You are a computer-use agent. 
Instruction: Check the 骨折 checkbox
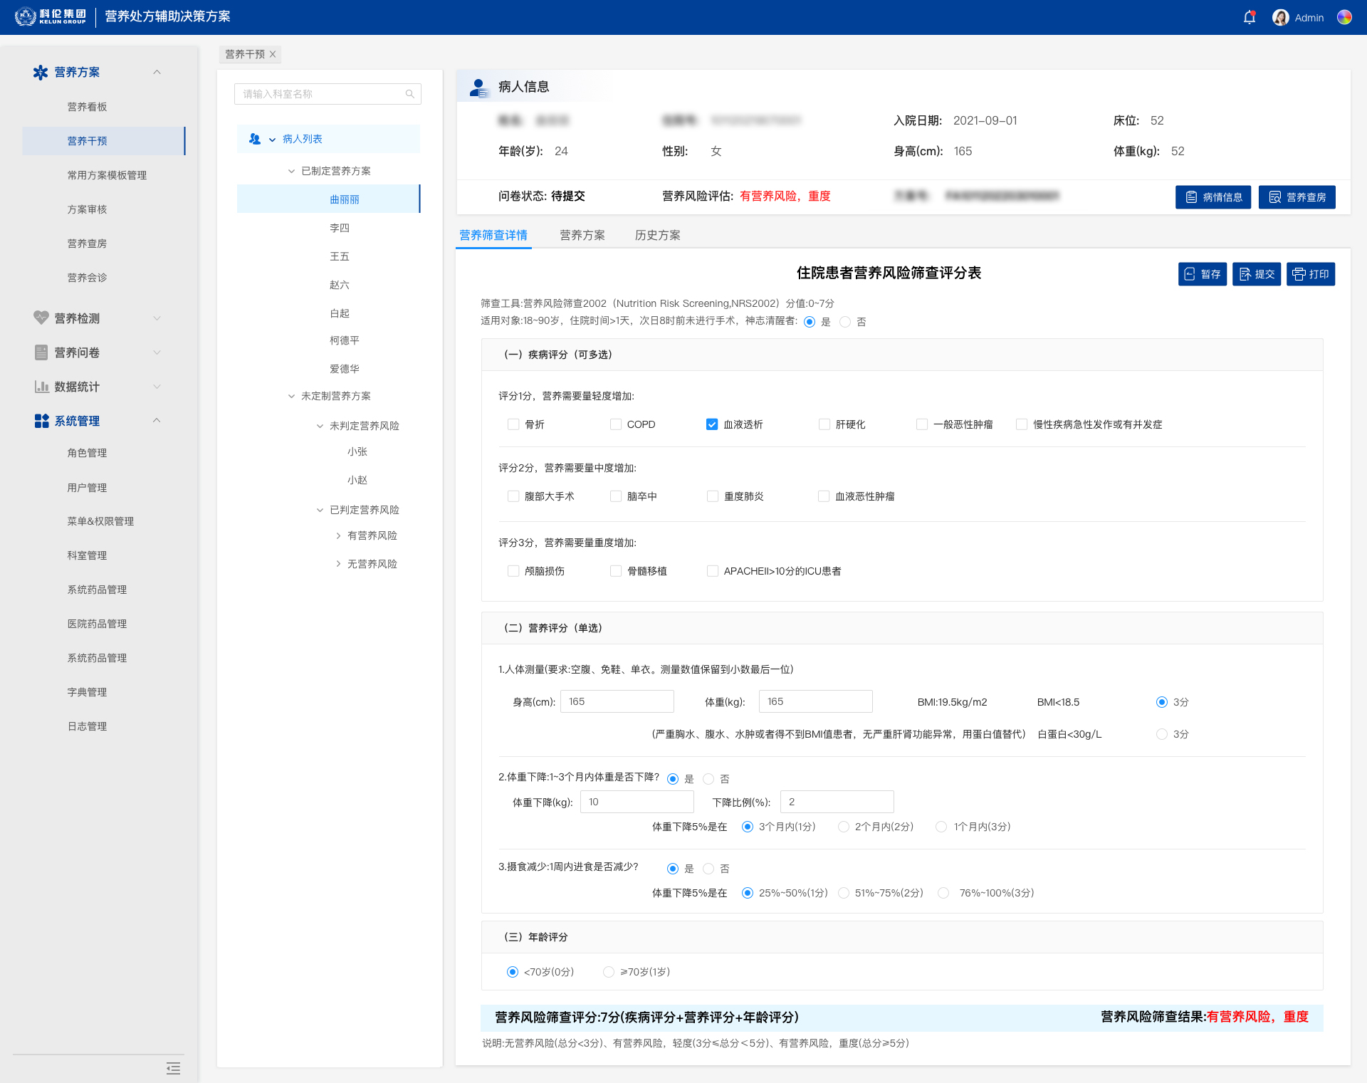coord(513,424)
